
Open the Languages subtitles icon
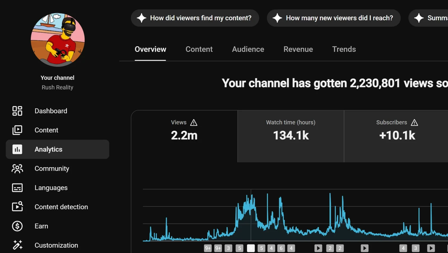click(x=17, y=188)
